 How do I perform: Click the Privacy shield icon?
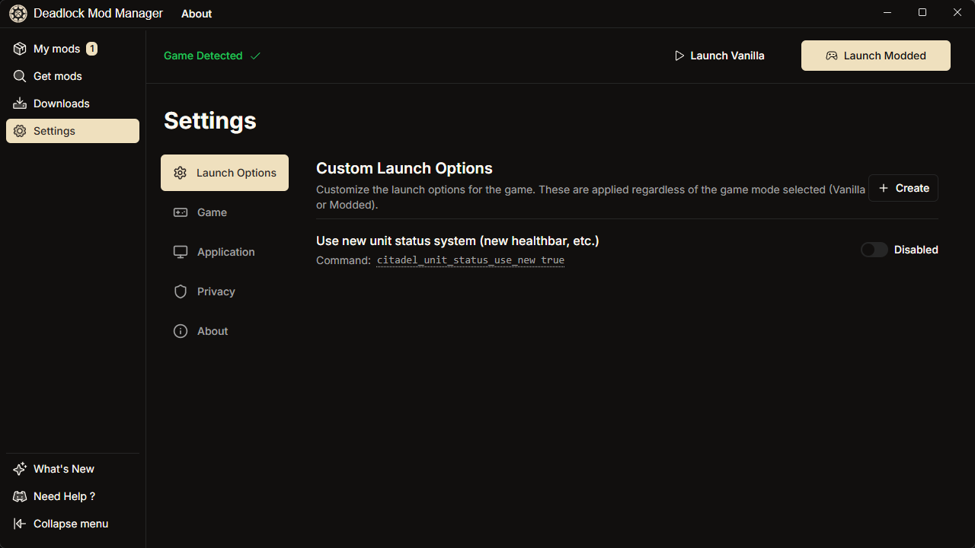pyautogui.click(x=180, y=292)
